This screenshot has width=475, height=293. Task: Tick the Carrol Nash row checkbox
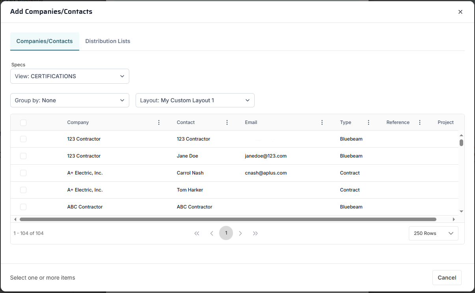tap(23, 173)
